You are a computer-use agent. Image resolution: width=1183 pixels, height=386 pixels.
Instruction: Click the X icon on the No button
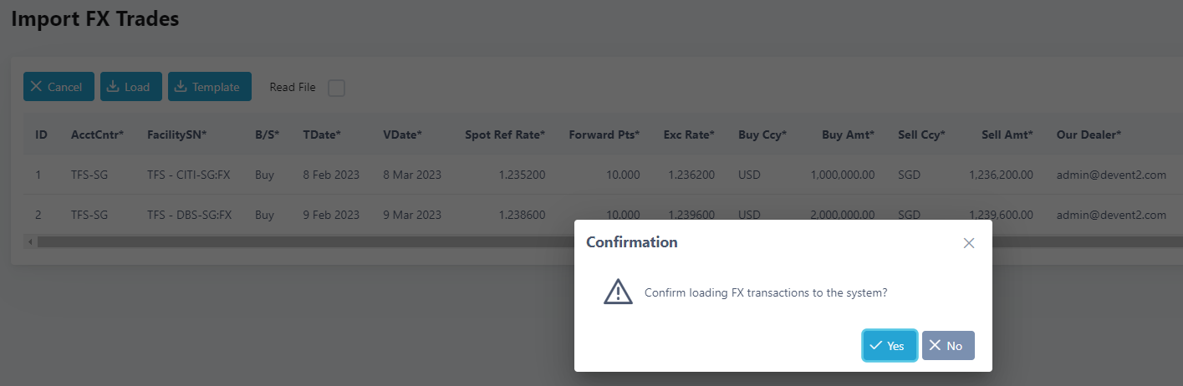(936, 346)
